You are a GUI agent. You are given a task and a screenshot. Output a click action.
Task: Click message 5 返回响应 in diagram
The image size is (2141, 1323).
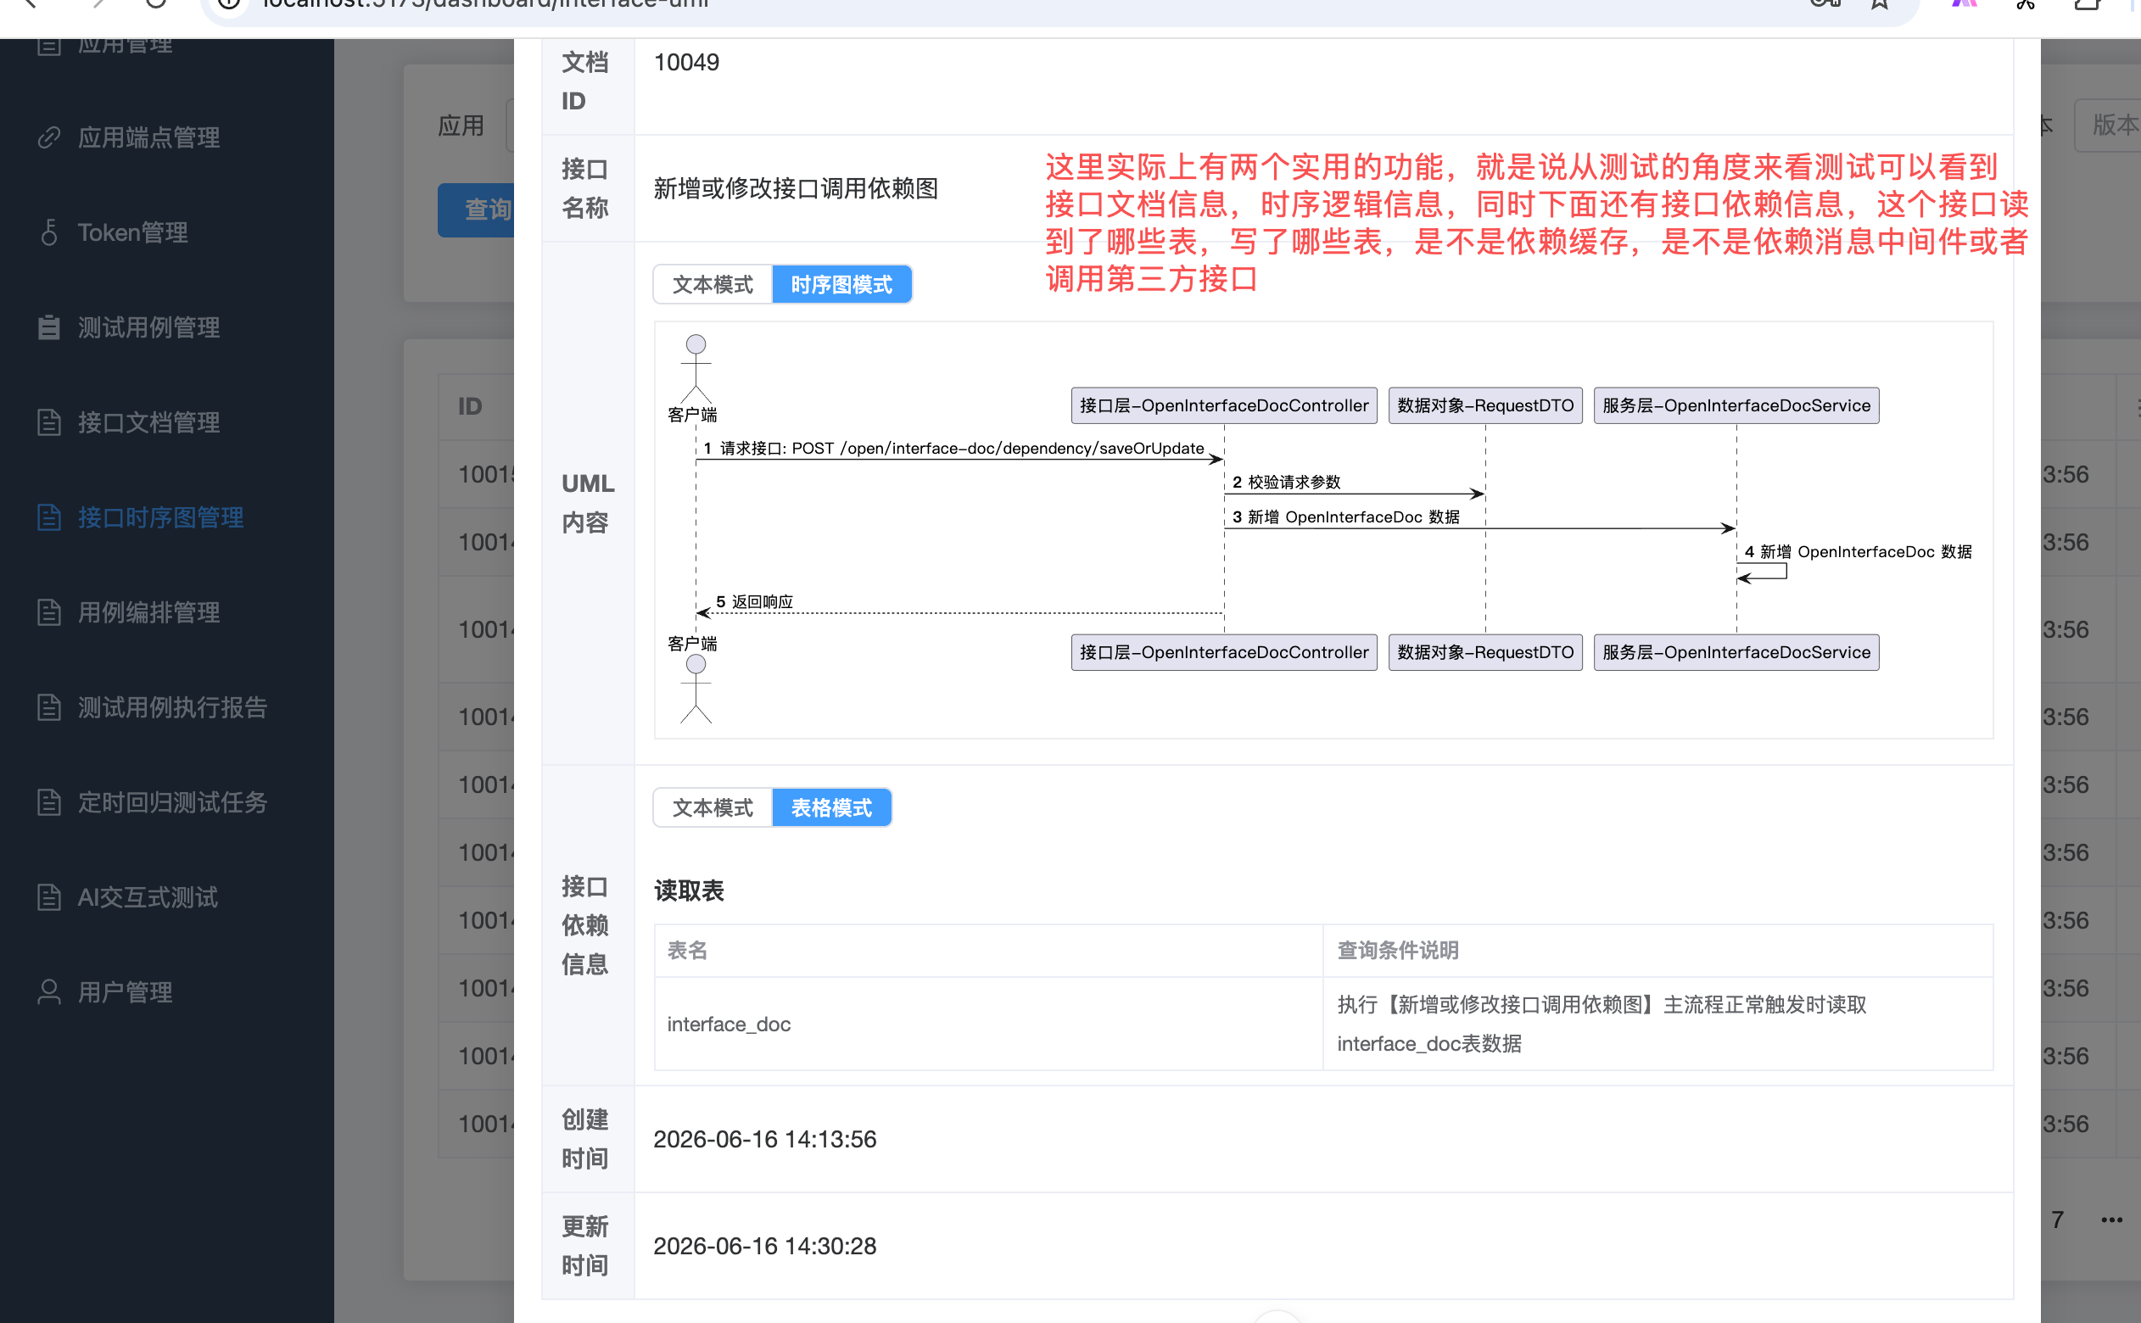pyautogui.click(x=754, y=602)
